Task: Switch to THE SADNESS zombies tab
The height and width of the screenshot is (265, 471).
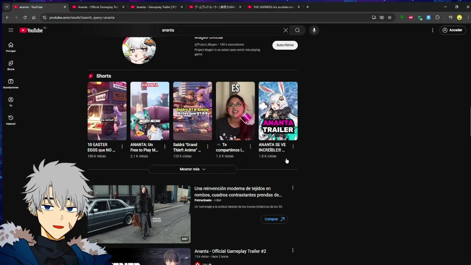Action: pyautogui.click(x=274, y=7)
